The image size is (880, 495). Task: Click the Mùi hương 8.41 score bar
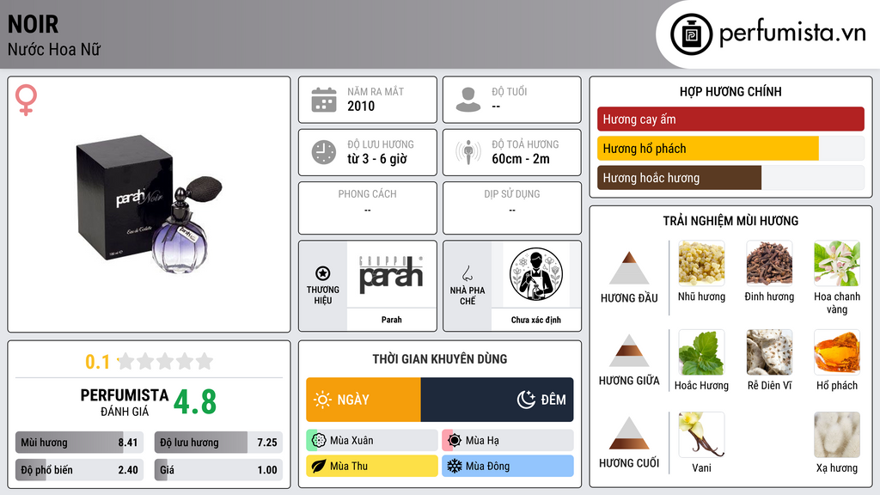tap(79, 443)
